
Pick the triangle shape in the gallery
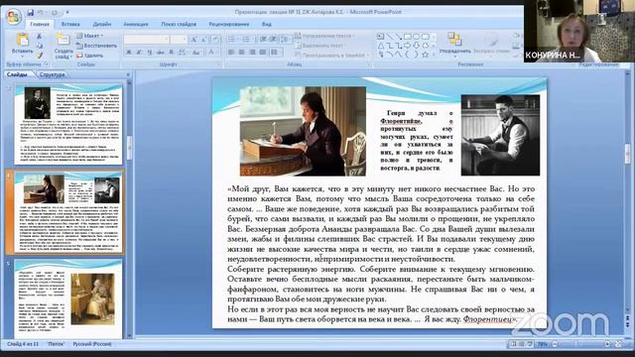click(381, 46)
